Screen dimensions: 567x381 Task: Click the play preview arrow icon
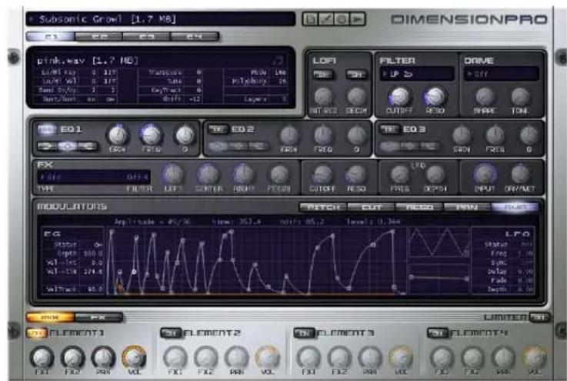357,18
